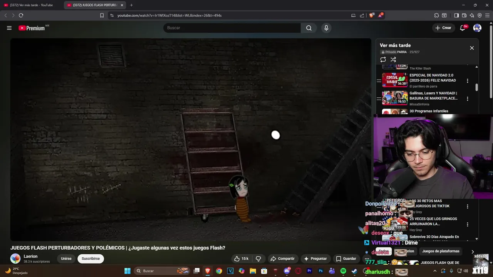Open YouTube notifications bell
This screenshot has height=277, width=493.
463,28
